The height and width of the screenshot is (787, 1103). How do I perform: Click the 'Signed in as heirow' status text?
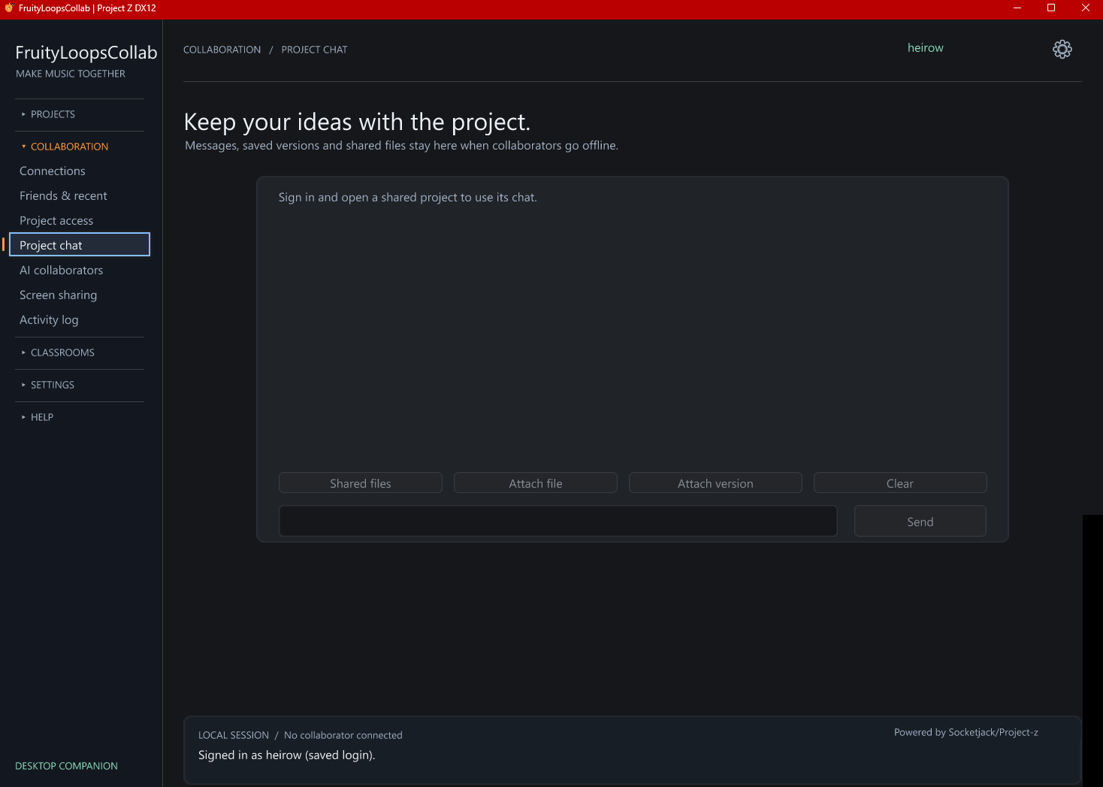(287, 755)
